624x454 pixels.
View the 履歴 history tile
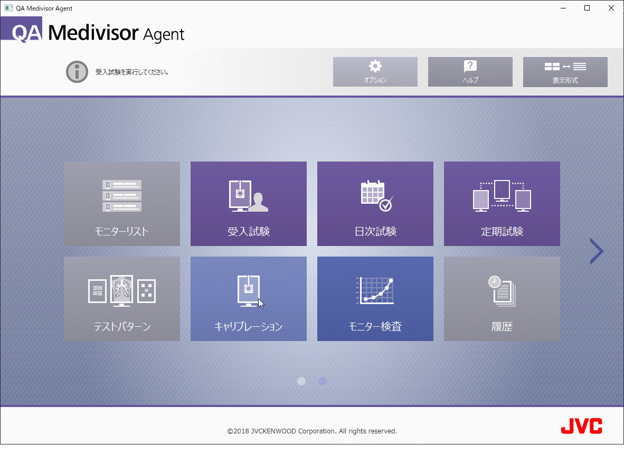tap(502, 298)
